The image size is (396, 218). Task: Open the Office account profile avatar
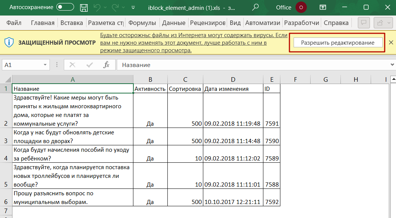point(301,7)
